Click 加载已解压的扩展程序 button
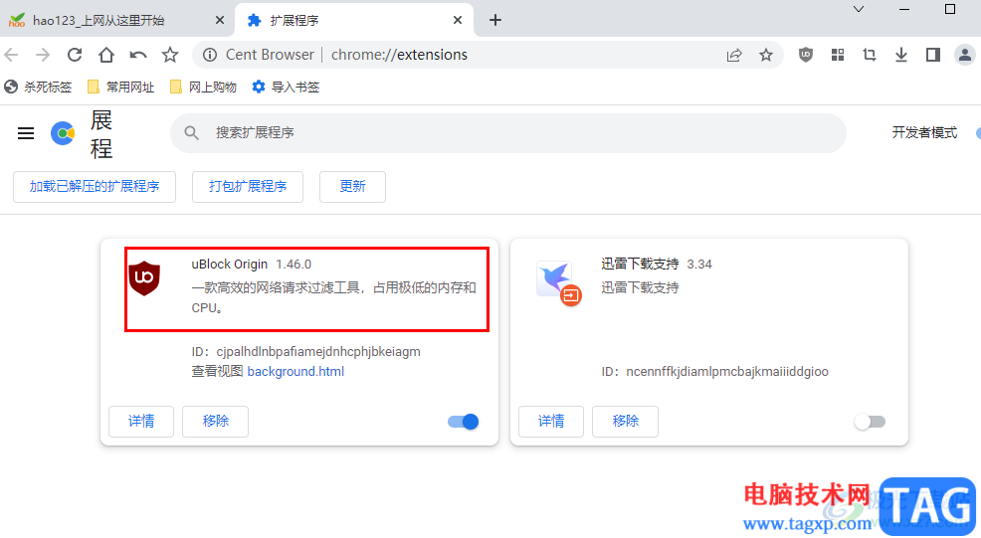 click(x=95, y=186)
